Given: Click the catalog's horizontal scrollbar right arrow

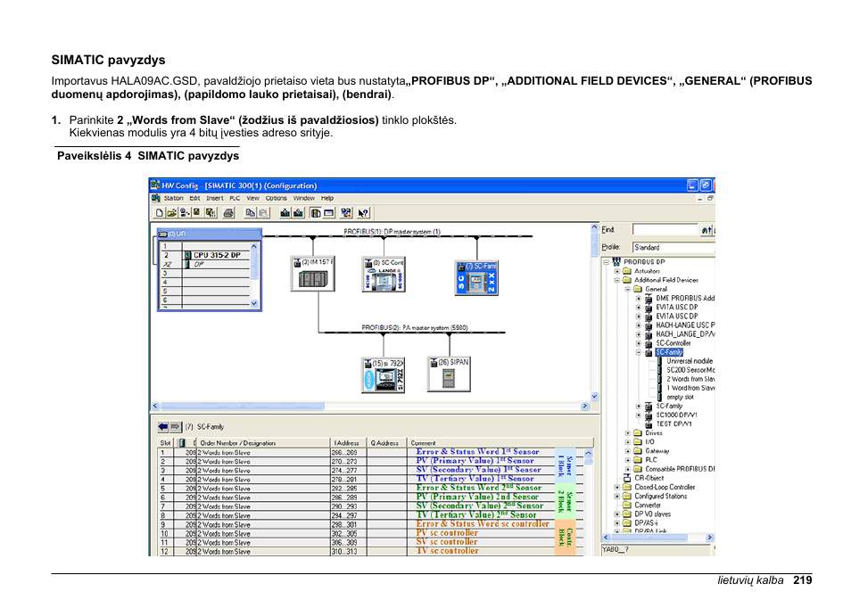Looking at the screenshot, I should click(x=710, y=538).
